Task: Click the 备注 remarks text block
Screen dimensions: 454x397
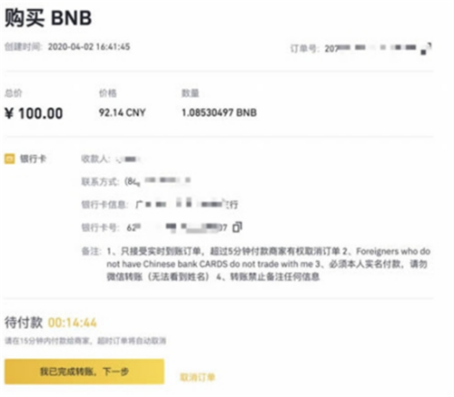Action: (269, 264)
